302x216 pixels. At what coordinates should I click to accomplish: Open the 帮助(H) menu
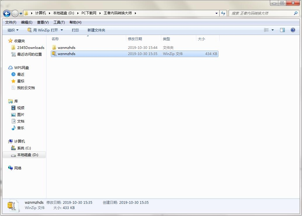[75, 22]
